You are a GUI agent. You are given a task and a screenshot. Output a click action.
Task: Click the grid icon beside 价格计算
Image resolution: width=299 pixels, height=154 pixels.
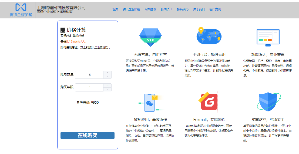(63, 30)
